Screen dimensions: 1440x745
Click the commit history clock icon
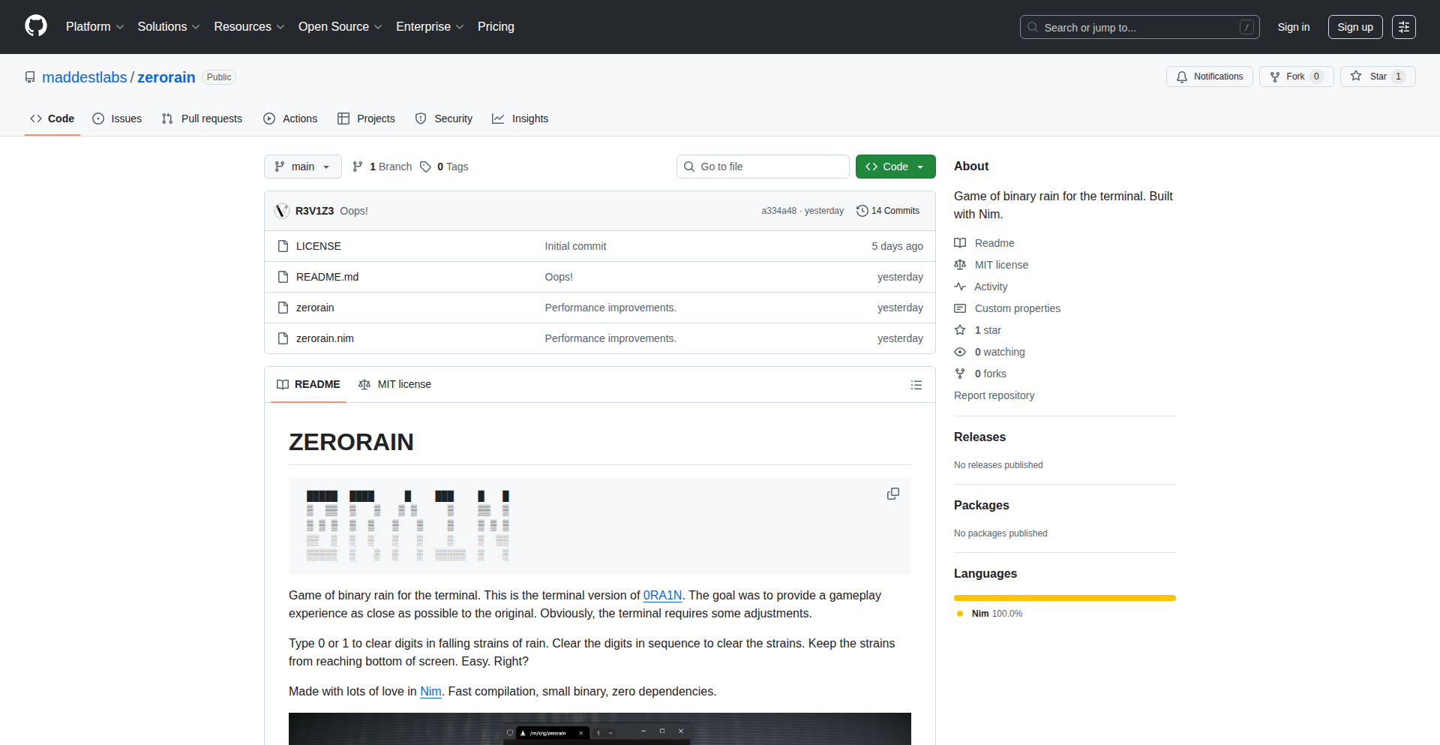coord(862,211)
